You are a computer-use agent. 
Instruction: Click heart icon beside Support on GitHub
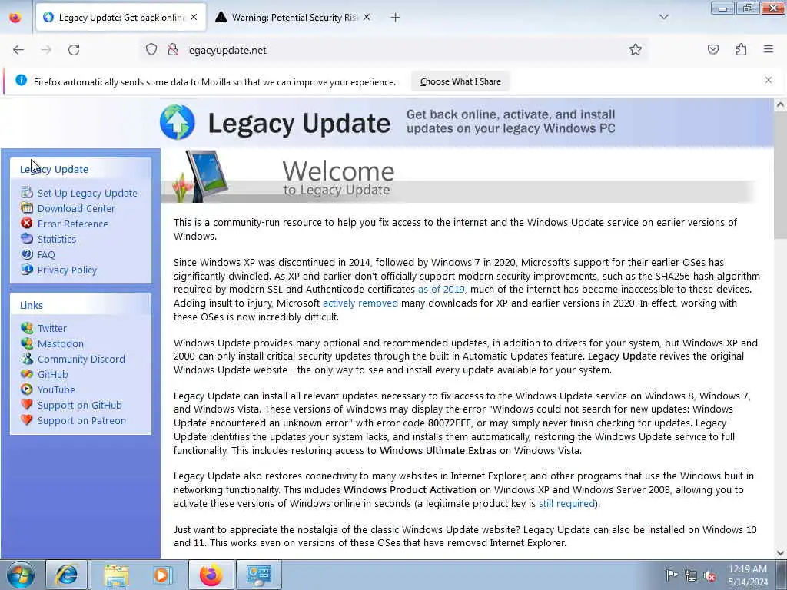tap(27, 404)
